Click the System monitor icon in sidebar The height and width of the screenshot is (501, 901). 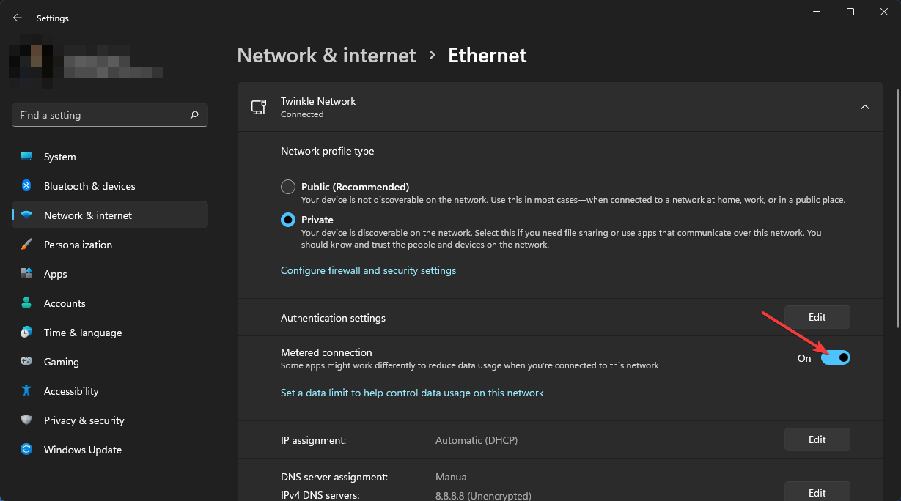tap(26, 157)
